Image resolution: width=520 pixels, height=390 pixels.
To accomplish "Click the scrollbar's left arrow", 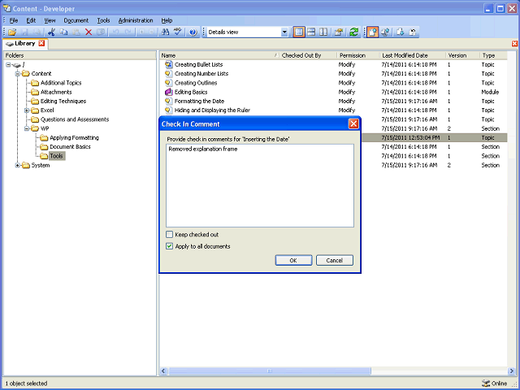I will 163,370.
